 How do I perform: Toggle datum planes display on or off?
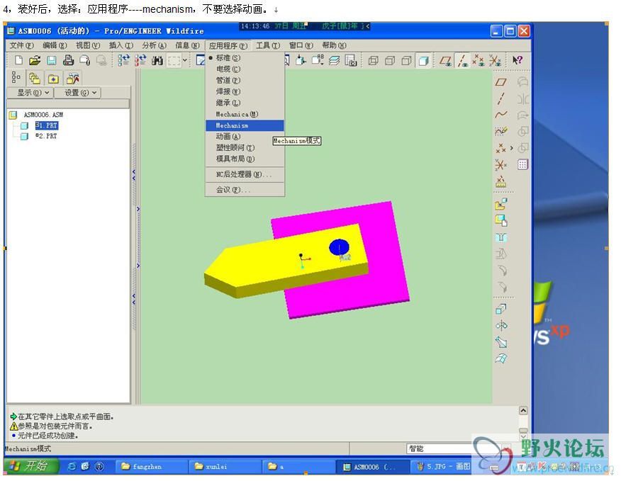[446, 61]
